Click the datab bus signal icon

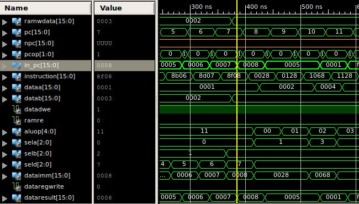point(17,99)
